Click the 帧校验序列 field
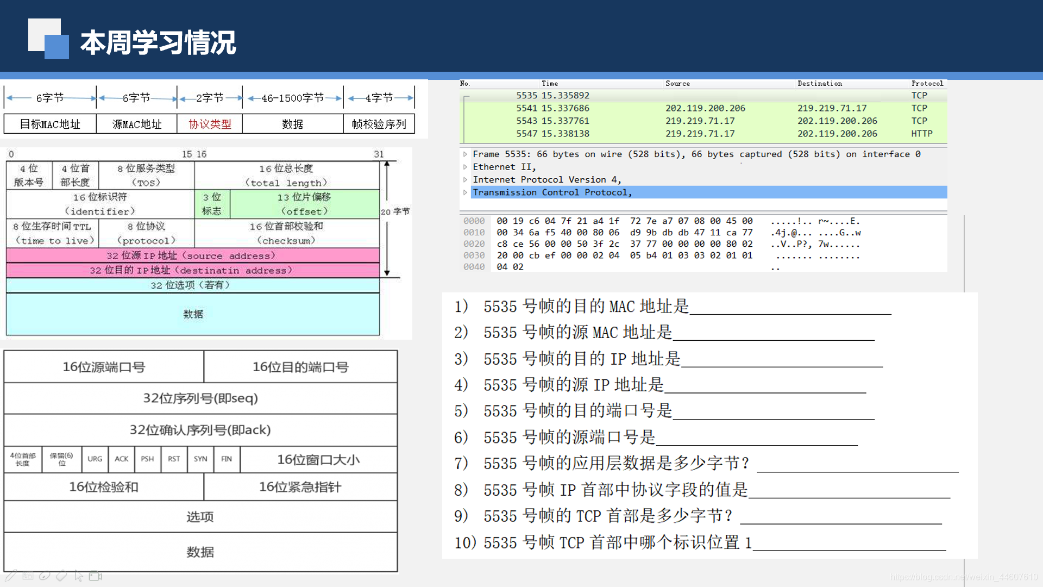 tap(379, 124)
